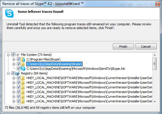Click the first HKEY_LOCAL_MACHINE row's folder icon

coord(23,78)
